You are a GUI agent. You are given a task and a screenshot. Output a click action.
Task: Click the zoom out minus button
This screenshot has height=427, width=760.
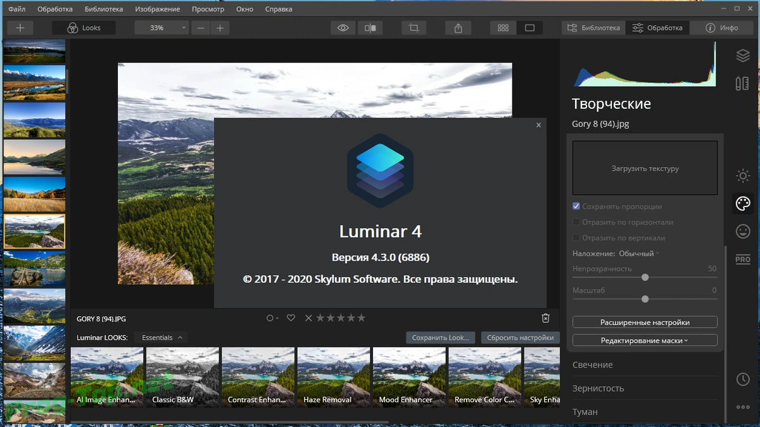(201, 28)
